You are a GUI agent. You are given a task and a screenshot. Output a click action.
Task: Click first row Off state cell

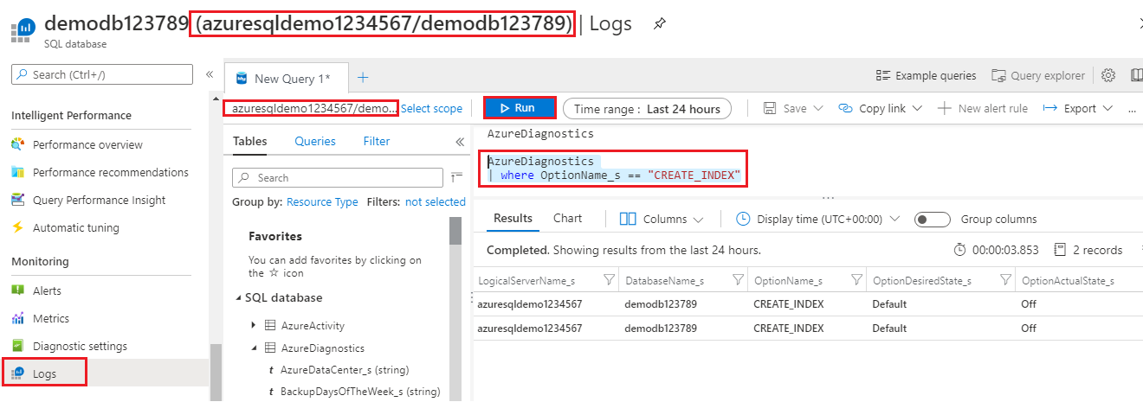(1029, 304)
